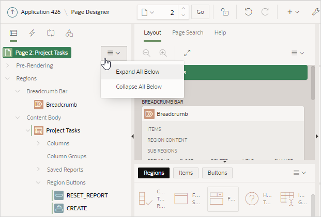Screen dimensions: 321x217
Task: Go to next page with up arrow
Action: (x=183, y=9)
